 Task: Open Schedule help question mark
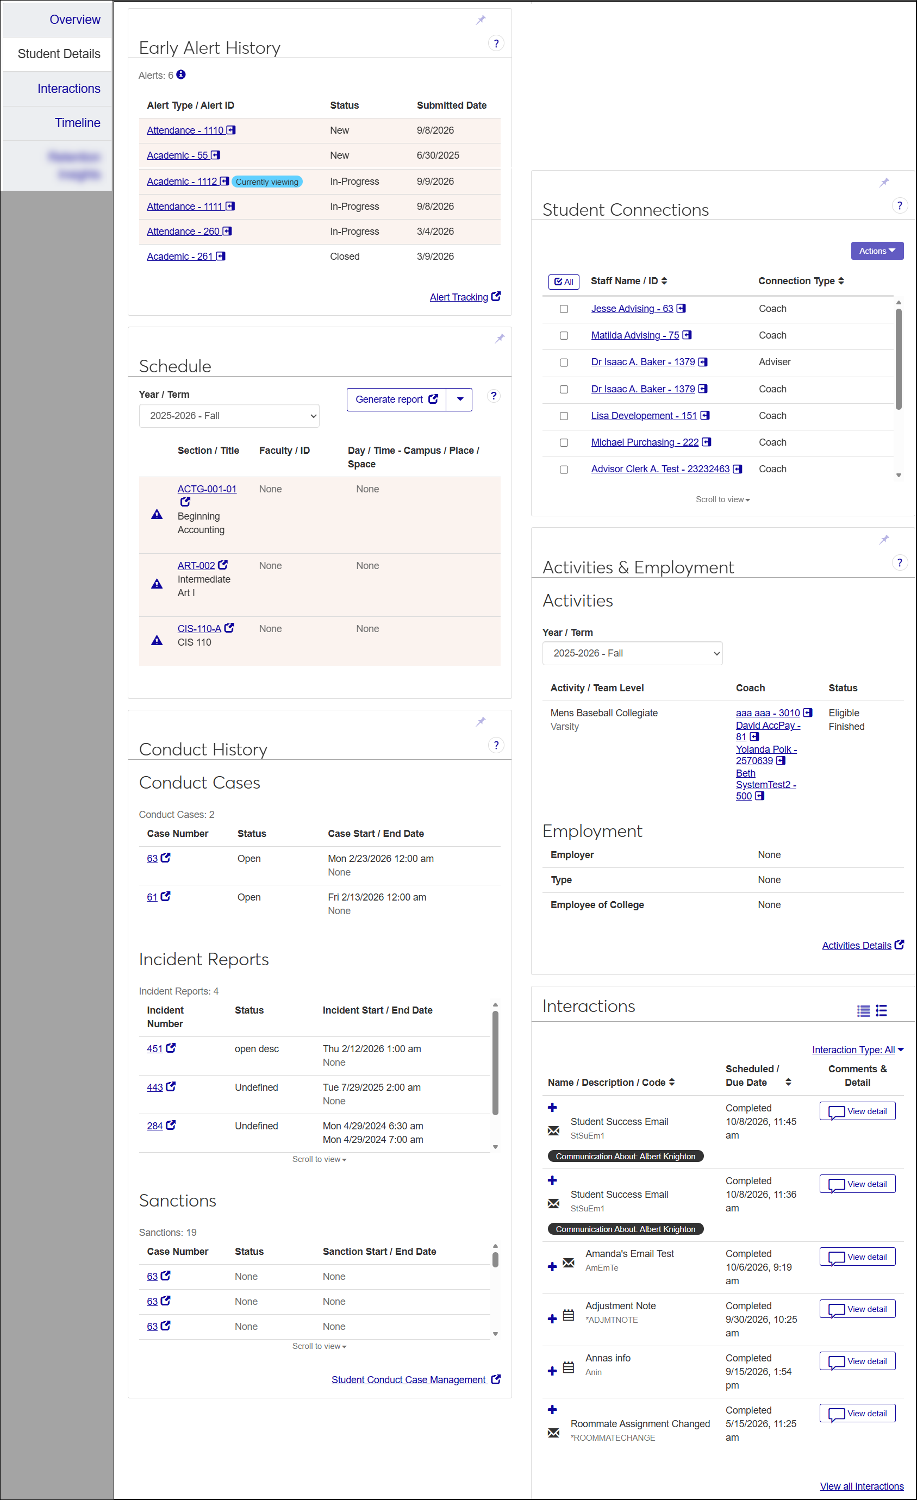[x=494, y=396]
